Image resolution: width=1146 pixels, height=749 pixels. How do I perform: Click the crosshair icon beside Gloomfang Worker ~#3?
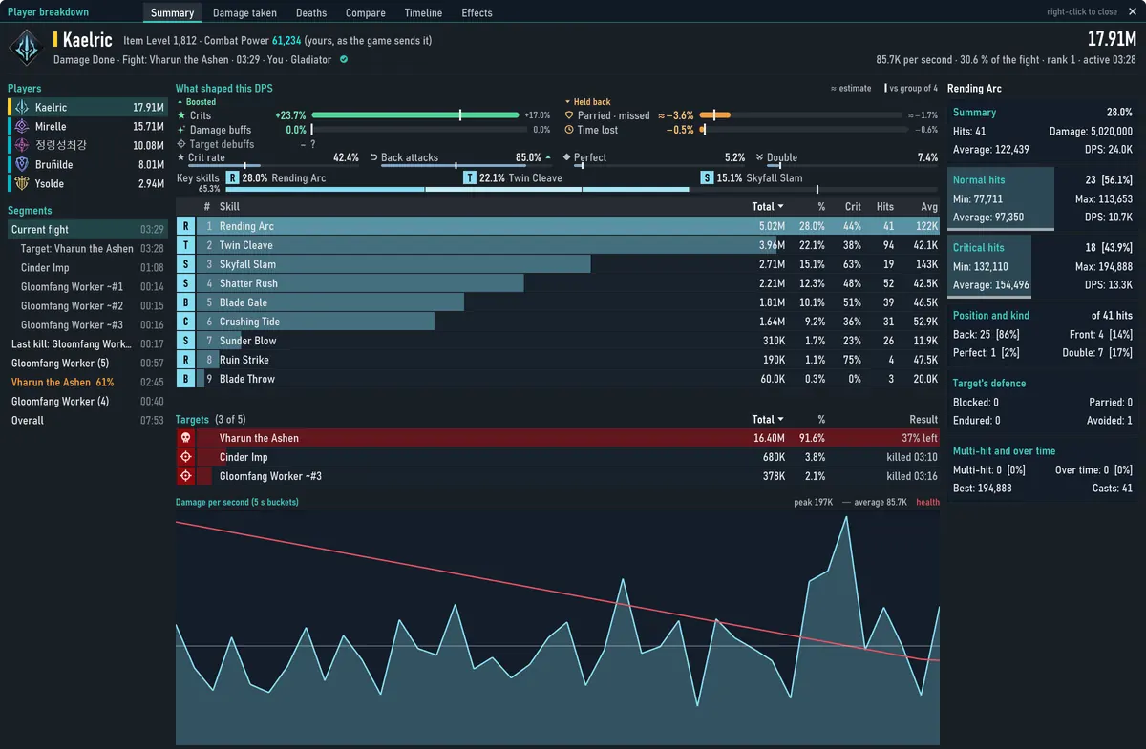(185, 476)
